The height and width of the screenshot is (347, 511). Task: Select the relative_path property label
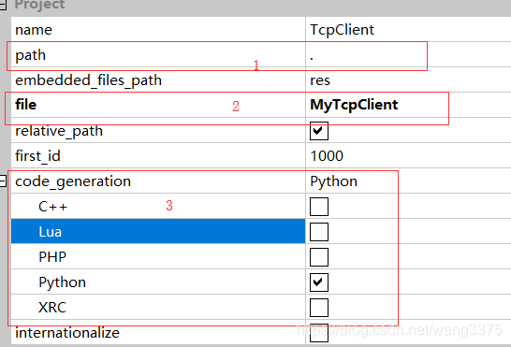point(59,131)
